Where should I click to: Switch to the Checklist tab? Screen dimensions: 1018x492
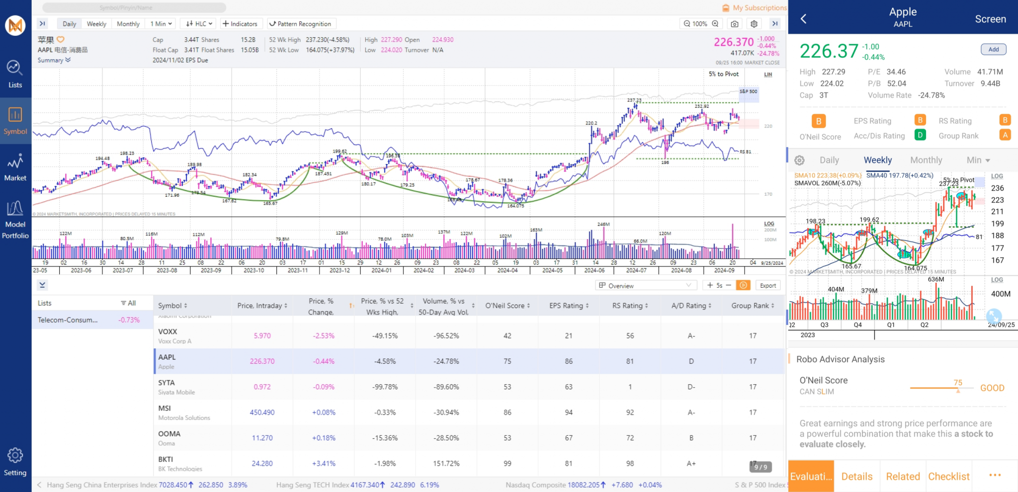(948, 476)
